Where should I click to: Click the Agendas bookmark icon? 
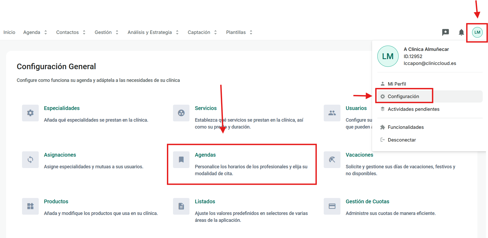181,160
